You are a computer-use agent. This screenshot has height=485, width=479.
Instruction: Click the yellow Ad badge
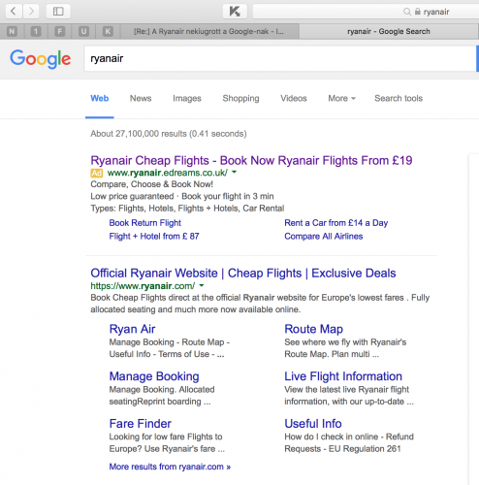pyautogui.click(x=96, y=173)
